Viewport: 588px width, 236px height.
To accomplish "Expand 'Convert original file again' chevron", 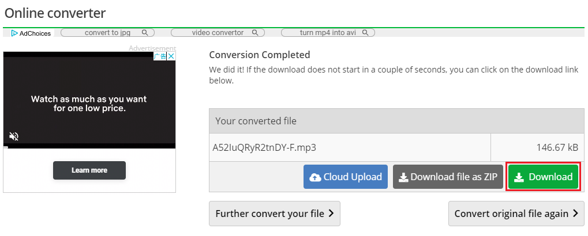I will [576, 214].
